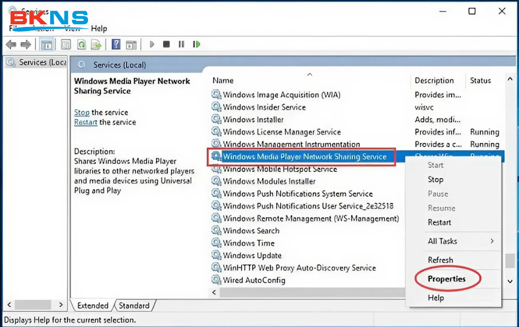Click the Back arrow in toolbar
The image size is (519, 327).
click(x=11, y=45)
